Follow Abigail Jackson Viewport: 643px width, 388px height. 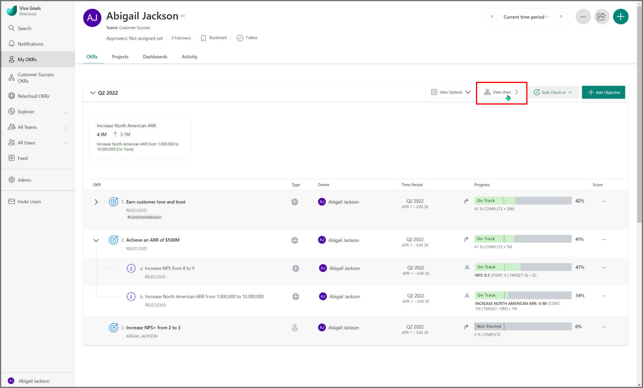pyautogui.click(x=247, y=38)
